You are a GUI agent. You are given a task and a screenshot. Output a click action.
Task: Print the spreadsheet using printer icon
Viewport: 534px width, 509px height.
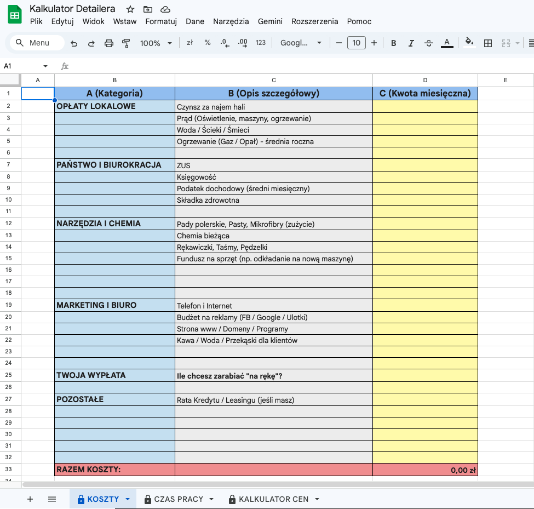coord(109,43)
